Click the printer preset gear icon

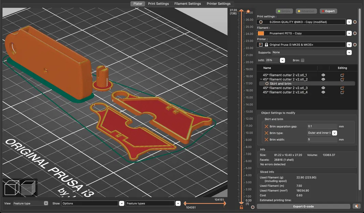pyautogui.click(x=355, y=45)
